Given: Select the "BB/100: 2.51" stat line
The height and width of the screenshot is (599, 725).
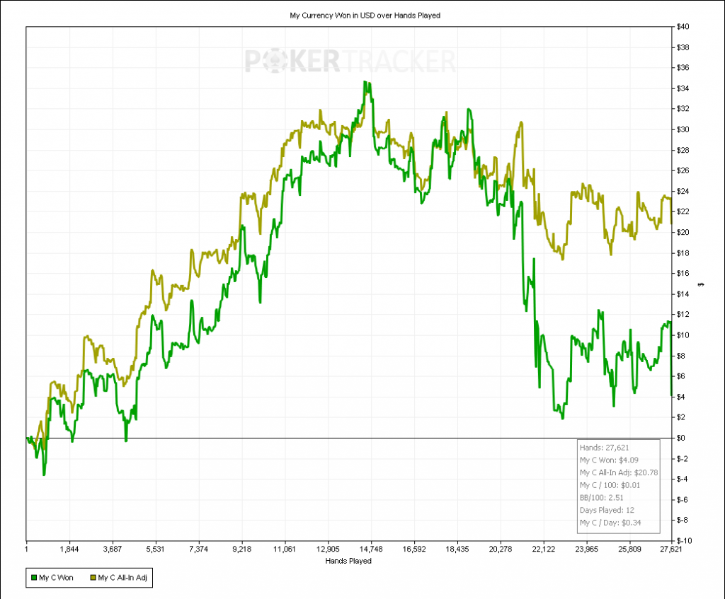Looking at the screenshot, I should [x=602, y=497].
